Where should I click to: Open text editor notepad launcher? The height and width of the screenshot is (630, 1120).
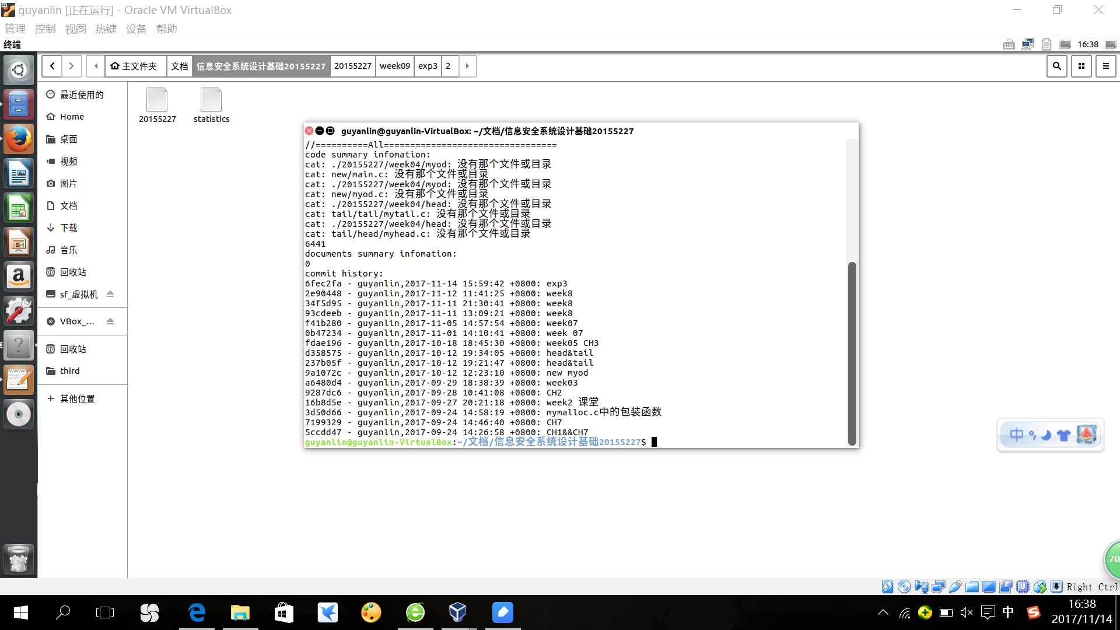point(19,380)
